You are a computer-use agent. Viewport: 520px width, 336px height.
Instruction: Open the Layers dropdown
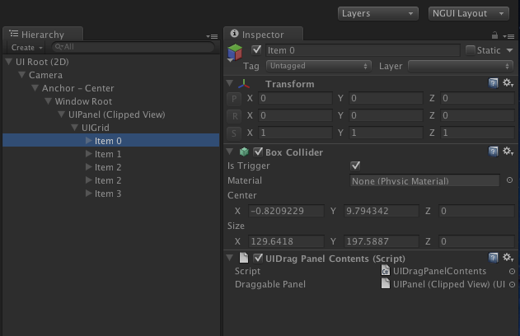[x=377, y=13]
